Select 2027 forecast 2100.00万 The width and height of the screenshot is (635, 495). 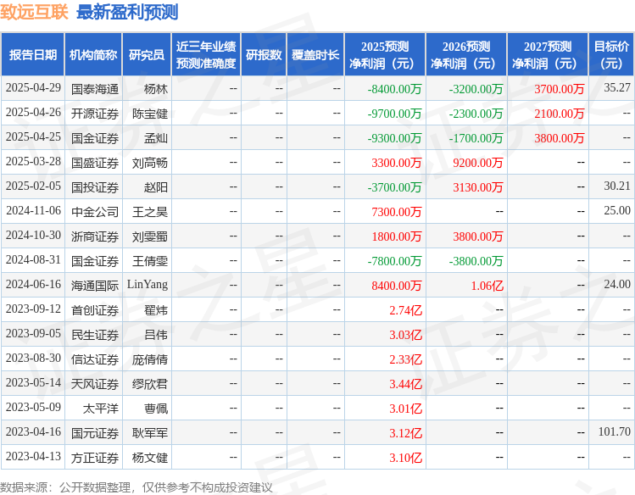click(560, 114)
